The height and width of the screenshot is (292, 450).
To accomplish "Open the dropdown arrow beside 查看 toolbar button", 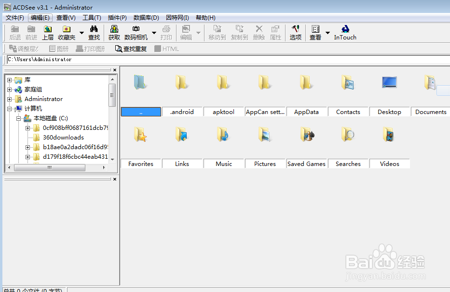I will point(328,33).
